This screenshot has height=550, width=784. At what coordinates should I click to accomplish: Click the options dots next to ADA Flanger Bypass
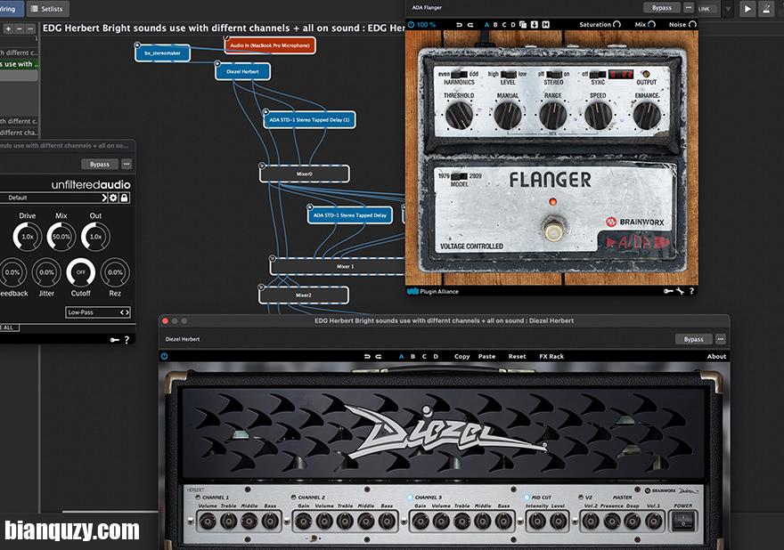[x=689, y=7]
